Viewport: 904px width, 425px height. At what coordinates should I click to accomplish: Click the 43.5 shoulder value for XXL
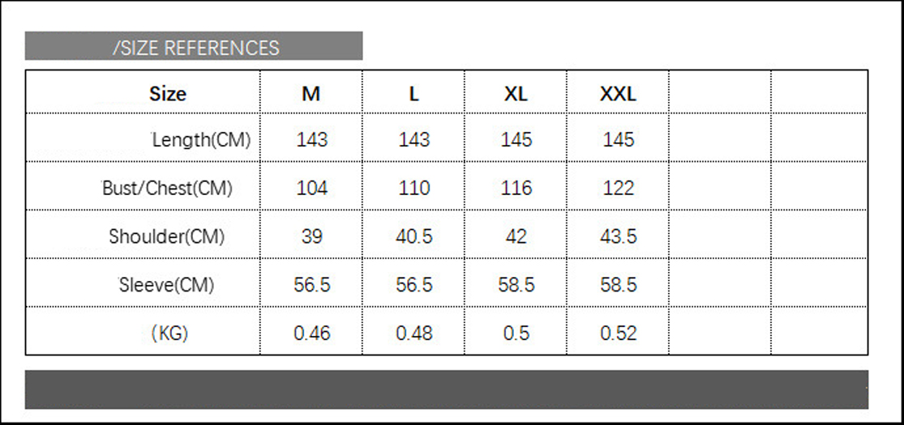[x=619, y=236]
